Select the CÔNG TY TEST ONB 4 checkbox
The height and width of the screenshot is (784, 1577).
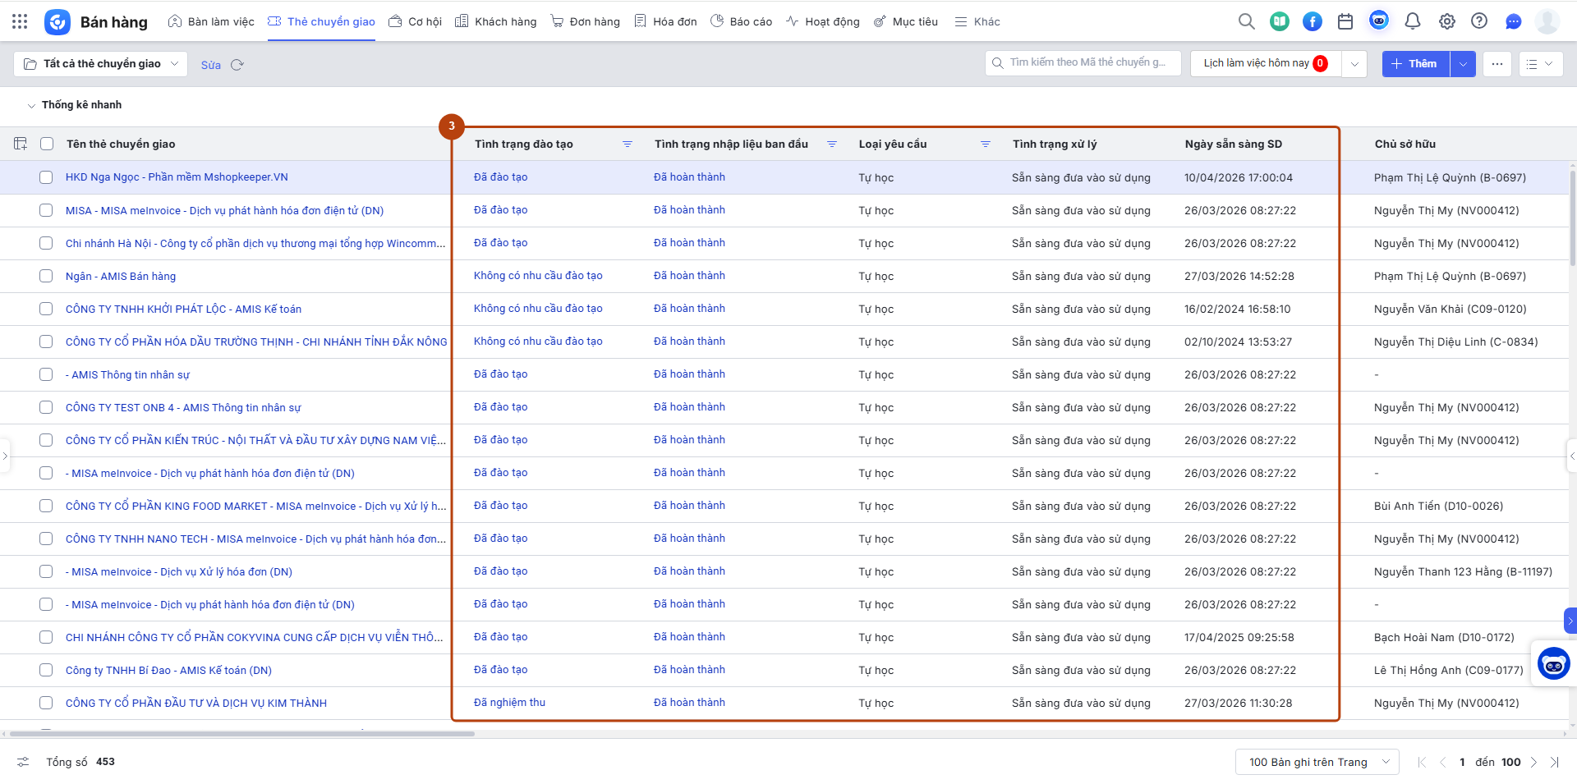[x=46, y=407]
